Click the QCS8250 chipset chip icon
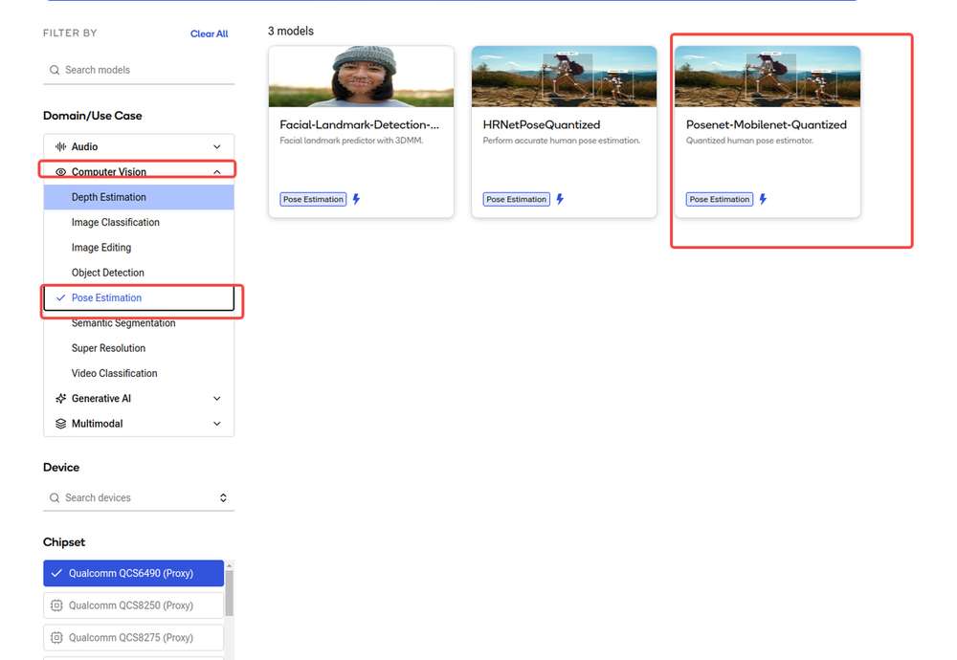The width and height of the screenshot is (957, 660). (x=56, y=605)
